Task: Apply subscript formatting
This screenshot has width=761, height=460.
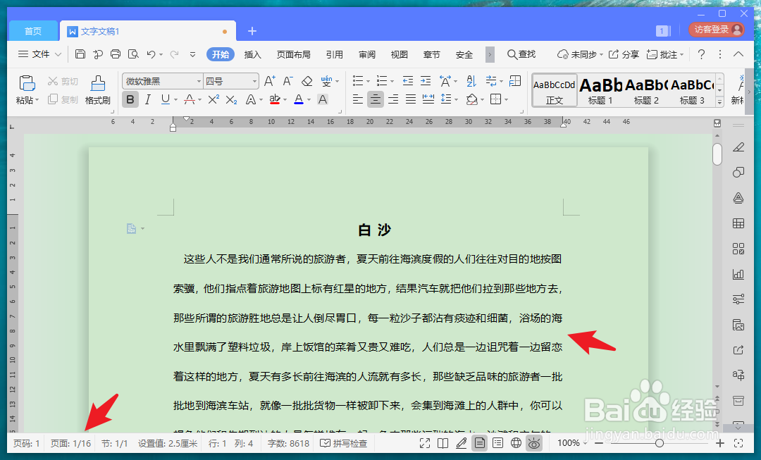Action: click(x=232, y=99)
